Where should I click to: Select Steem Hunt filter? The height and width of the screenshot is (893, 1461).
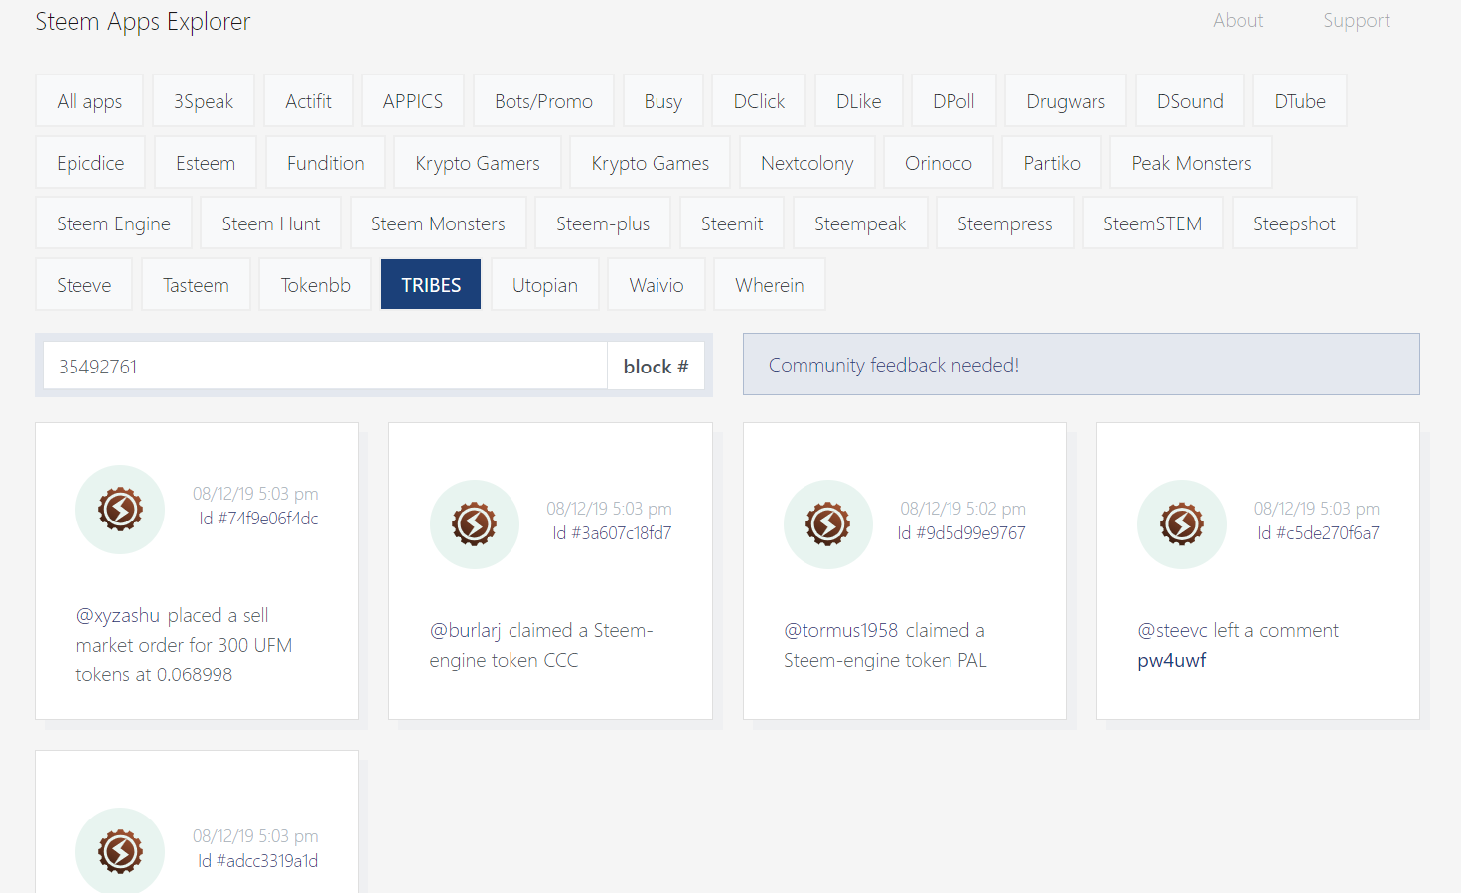pyautogui.click(x=271, y=223)
